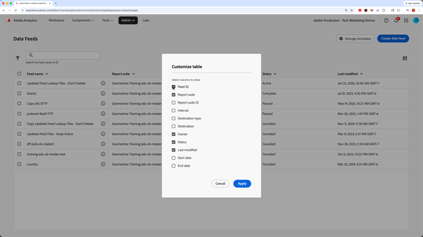Screen dimensions: 423x237
Task: Select the Data feeds browser tab
Action: click(33, 3)
